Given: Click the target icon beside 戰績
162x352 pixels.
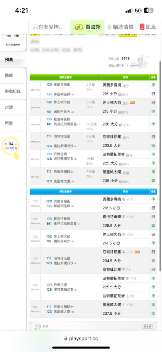Looking at the screenshot, I should [38, 326].
